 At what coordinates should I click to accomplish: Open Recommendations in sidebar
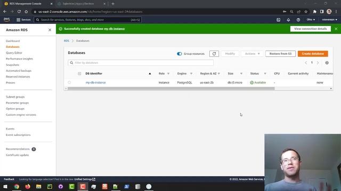point(18,149)
